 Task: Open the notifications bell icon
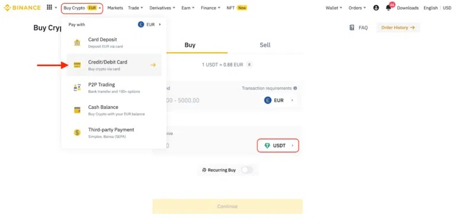[388, 8]
